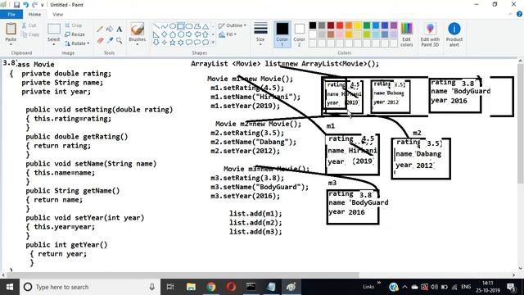Open Edit colors dialog
The height and width of the screenshot is (295, 524).
click(x=406, y=34)
